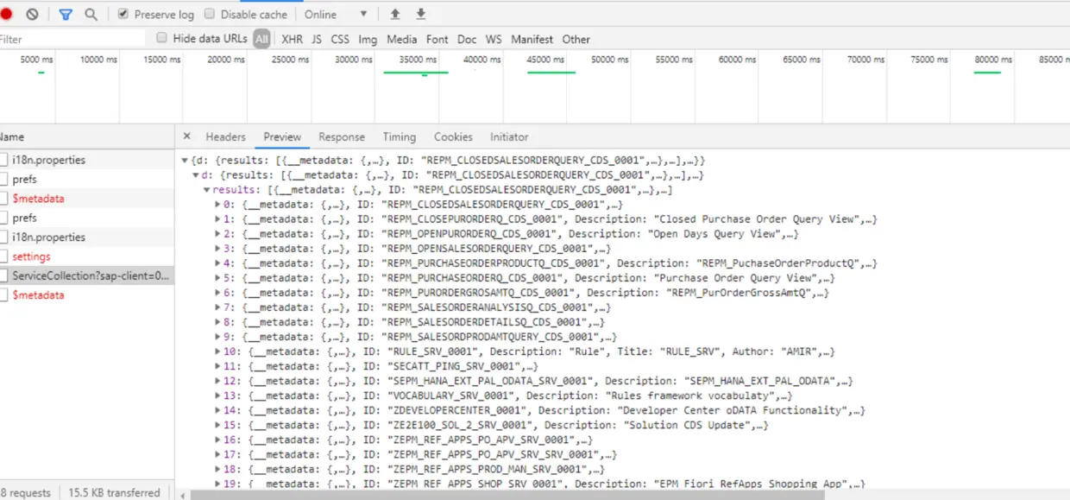Export HAR file with download arrow

[x=421, y=15]
